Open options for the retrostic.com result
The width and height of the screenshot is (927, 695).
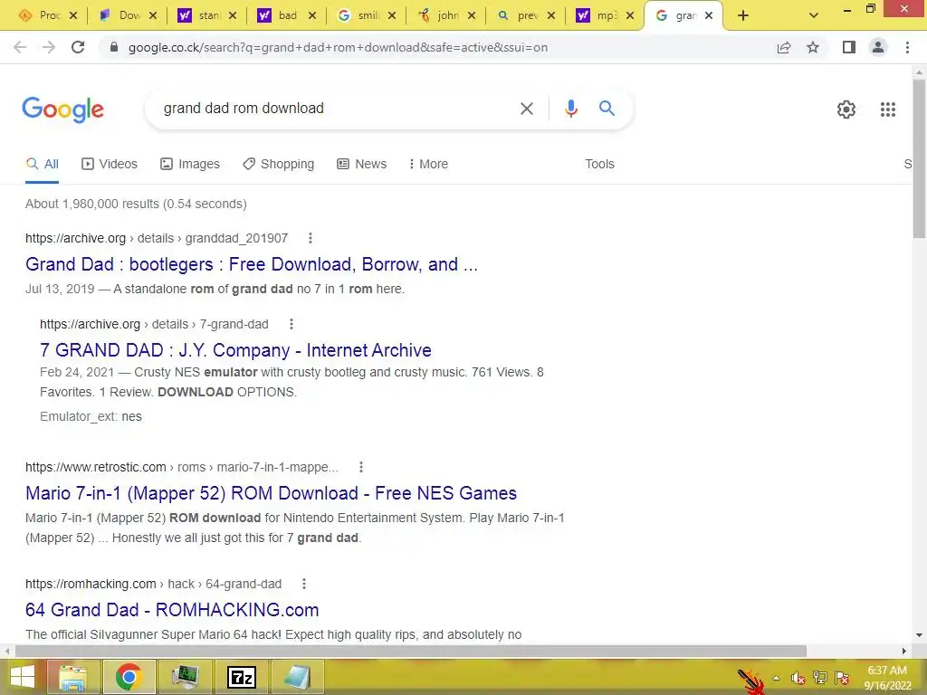tap(361, 467)
